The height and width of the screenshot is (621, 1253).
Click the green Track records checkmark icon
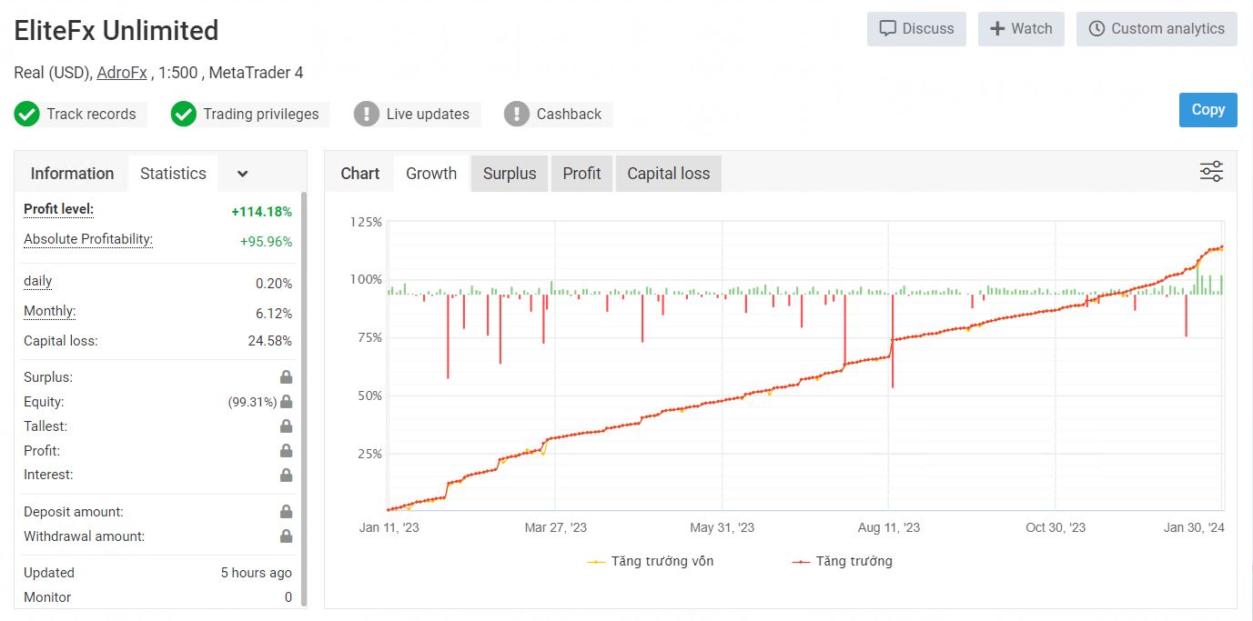coord(27,114)
